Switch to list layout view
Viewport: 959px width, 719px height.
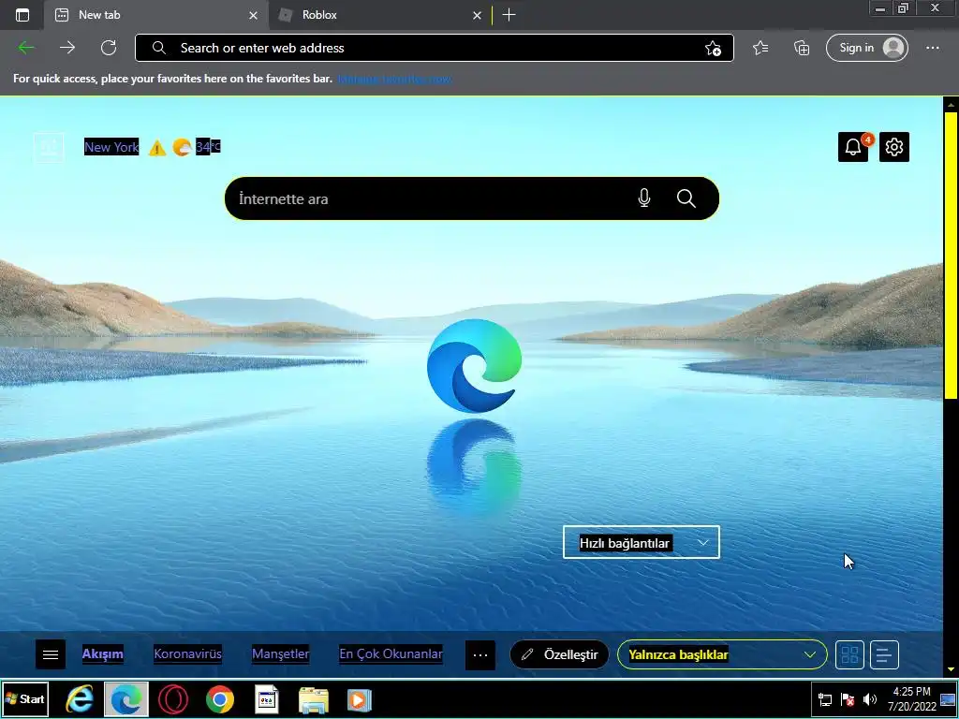(884, 654)
